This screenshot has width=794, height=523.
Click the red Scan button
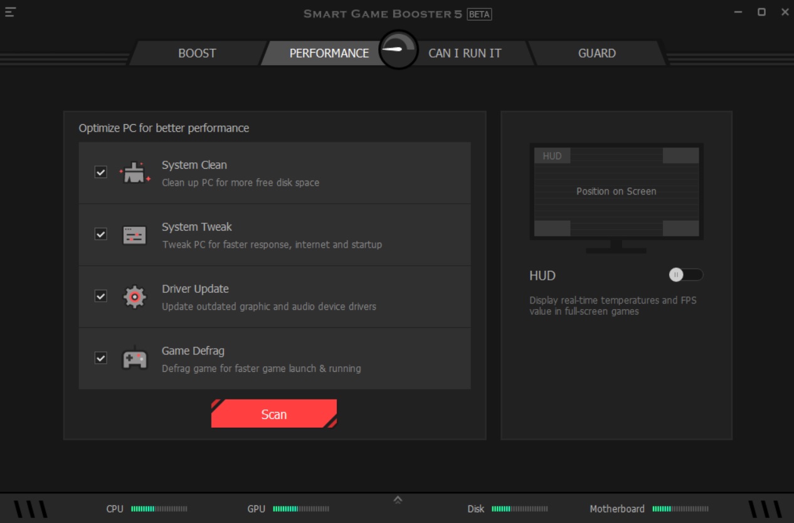[274, 414]
